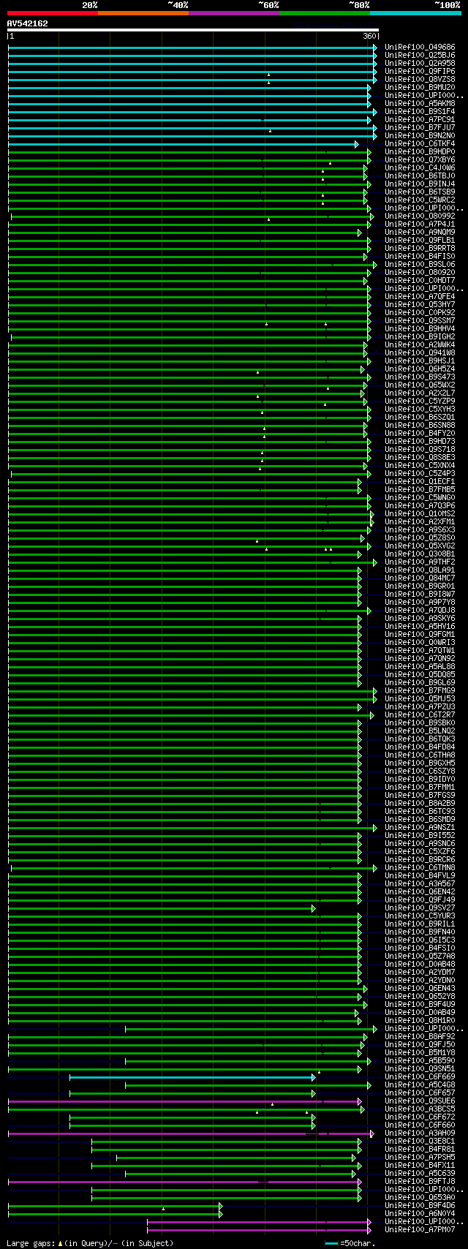
Task: Open hit UniRef100_B9MU20
Action: pyautogui.click(x=420, y=88)
